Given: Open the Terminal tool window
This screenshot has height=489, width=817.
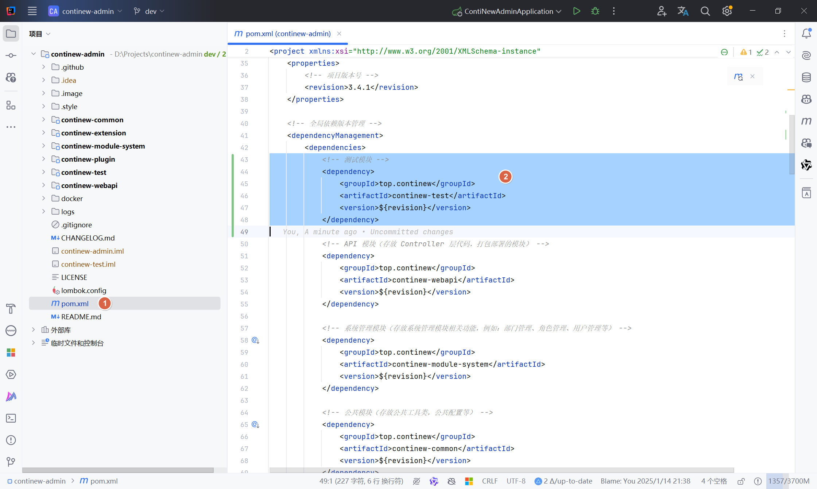Looking at the screenshot, I should coord(11,418).
